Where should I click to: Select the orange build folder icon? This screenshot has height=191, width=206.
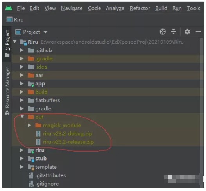[30, 92]
